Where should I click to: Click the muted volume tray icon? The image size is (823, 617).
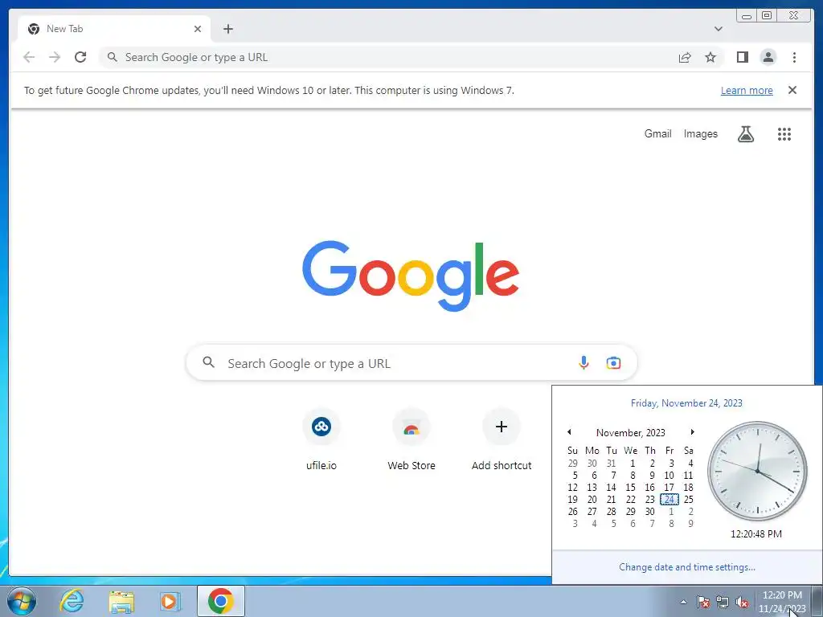click(x=742, y=602)
